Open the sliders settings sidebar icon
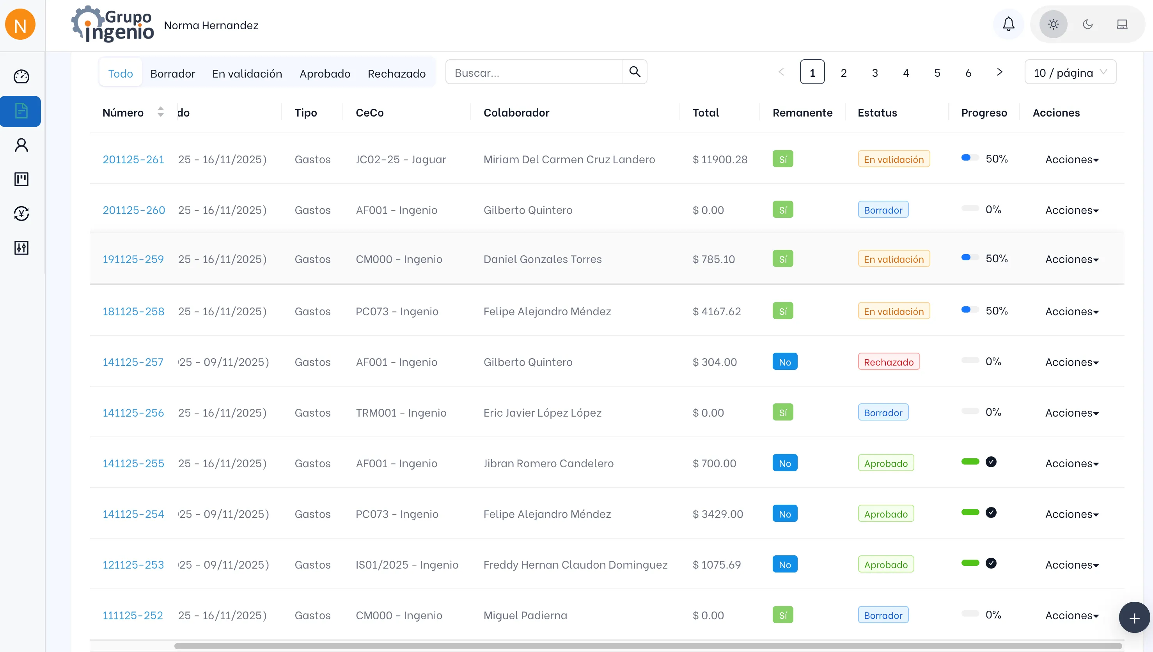 [21, 247]
